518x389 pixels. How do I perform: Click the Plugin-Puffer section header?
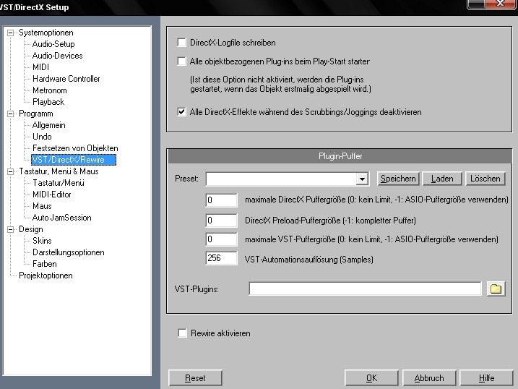pos(340,156)
